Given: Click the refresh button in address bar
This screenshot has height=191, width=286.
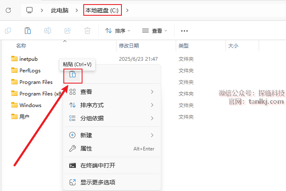Looking at the screenshot, I should [x=8, y=10].
